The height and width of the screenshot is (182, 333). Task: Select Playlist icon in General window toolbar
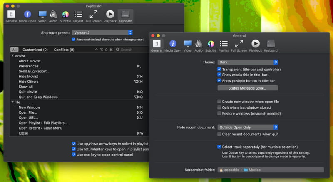[224, 45]
